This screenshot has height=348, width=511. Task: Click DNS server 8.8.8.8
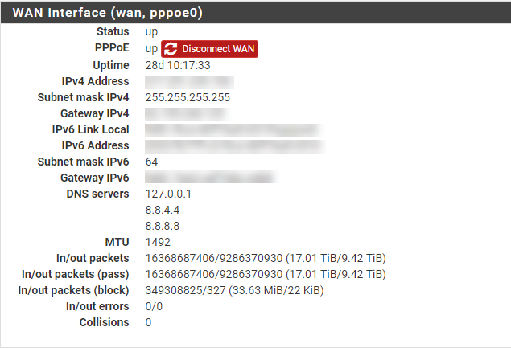click(x=163, y=226)
